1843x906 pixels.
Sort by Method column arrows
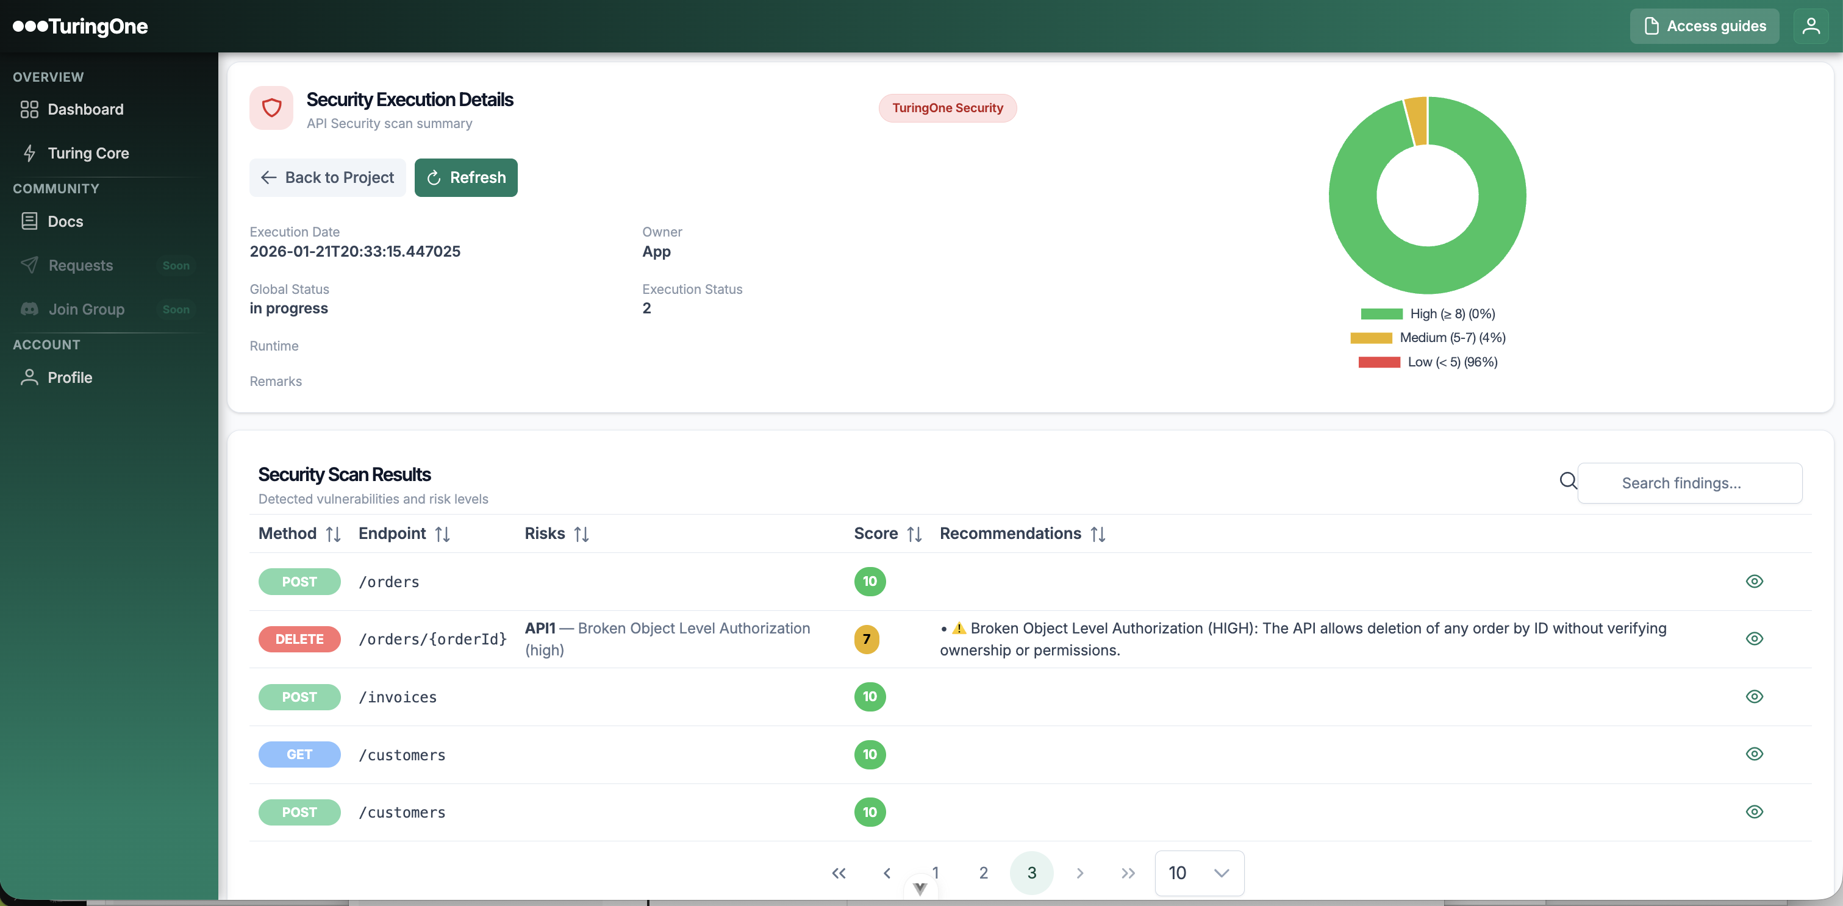coord(333,534)
